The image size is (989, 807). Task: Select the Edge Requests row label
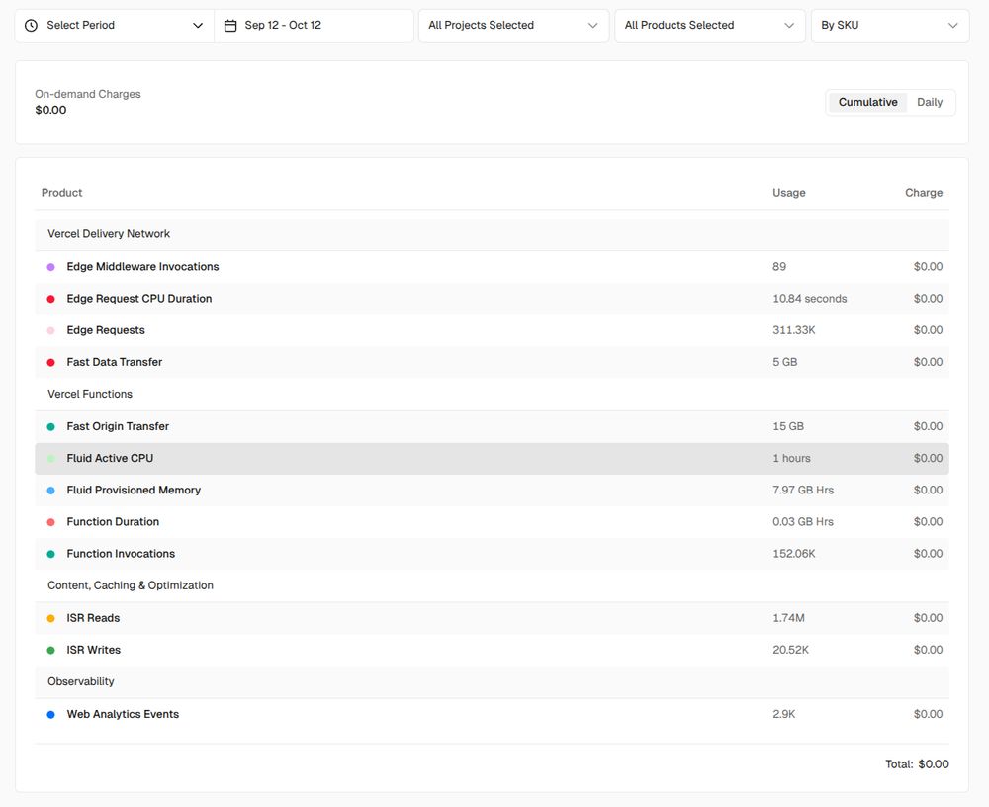coord(106,330)
